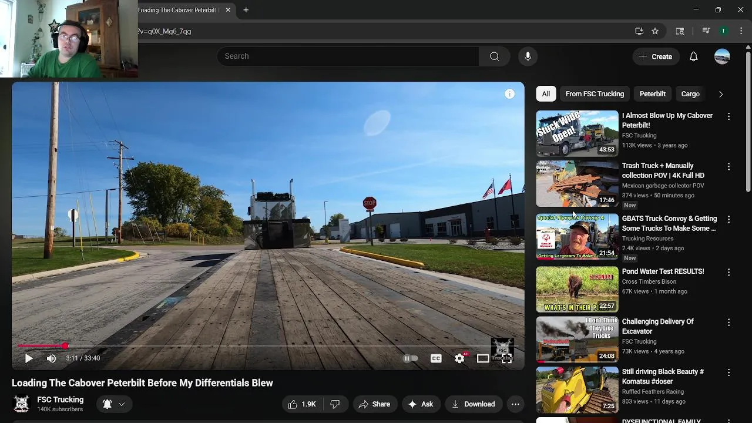Select From FSC Trucking chip
Image resolution: width=752 pixels, height=423 pixels.
[595, 94]
